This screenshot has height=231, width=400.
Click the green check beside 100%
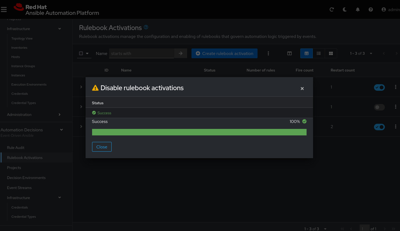[304, 121]
